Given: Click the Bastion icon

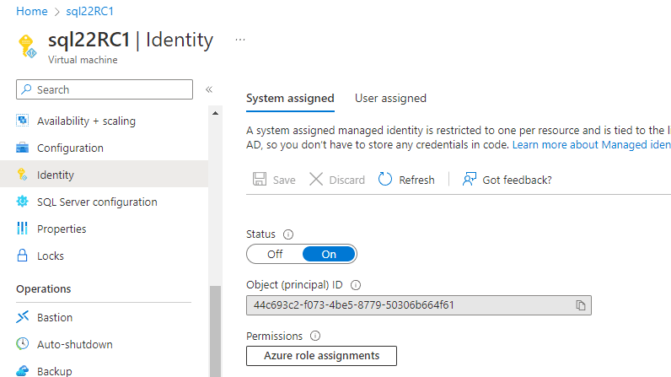Looking at the screenshot, I should tap(22, 317).
